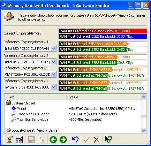Click the RAM Int 1925 MB/s bar

(x=103, y=70)
